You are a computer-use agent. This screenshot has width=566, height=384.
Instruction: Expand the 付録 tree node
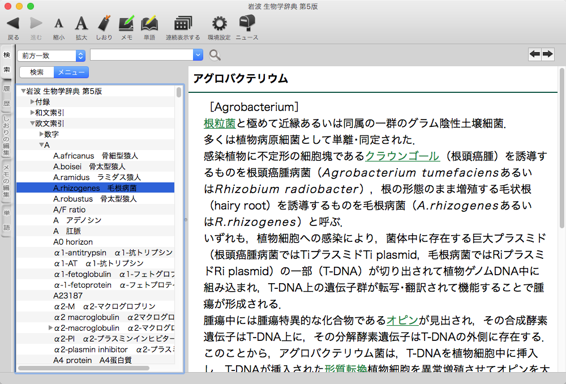(32, 102)
